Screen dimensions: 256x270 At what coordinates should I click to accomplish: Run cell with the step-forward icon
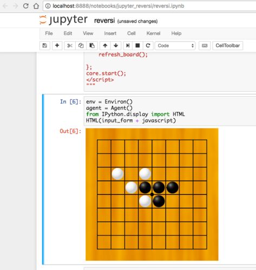tap(128, 45)
